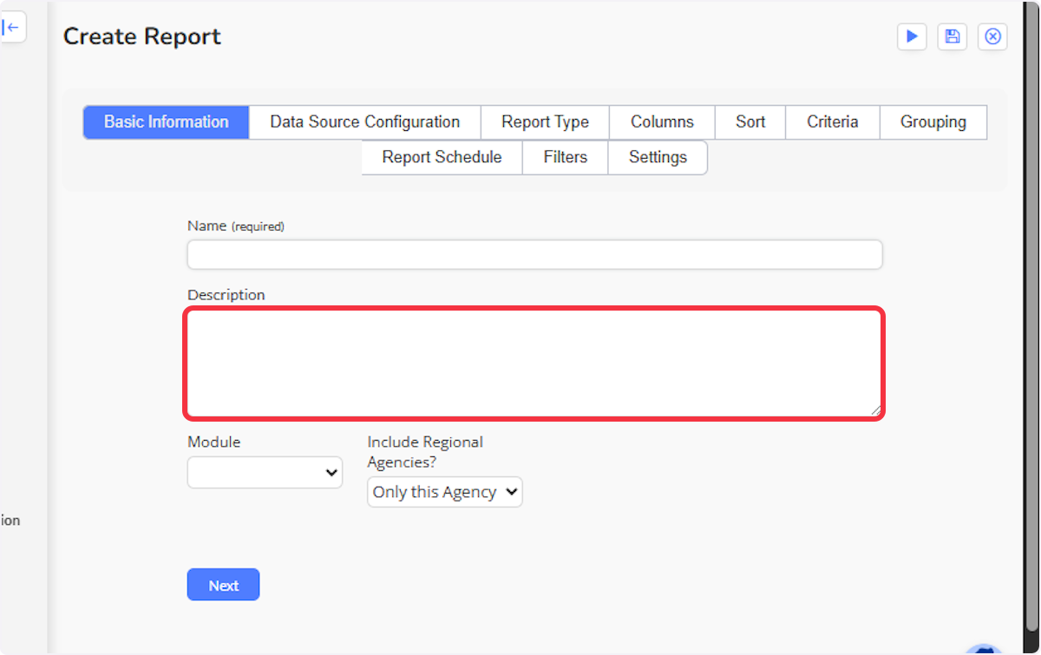Expand the Module dropdown

265,473
